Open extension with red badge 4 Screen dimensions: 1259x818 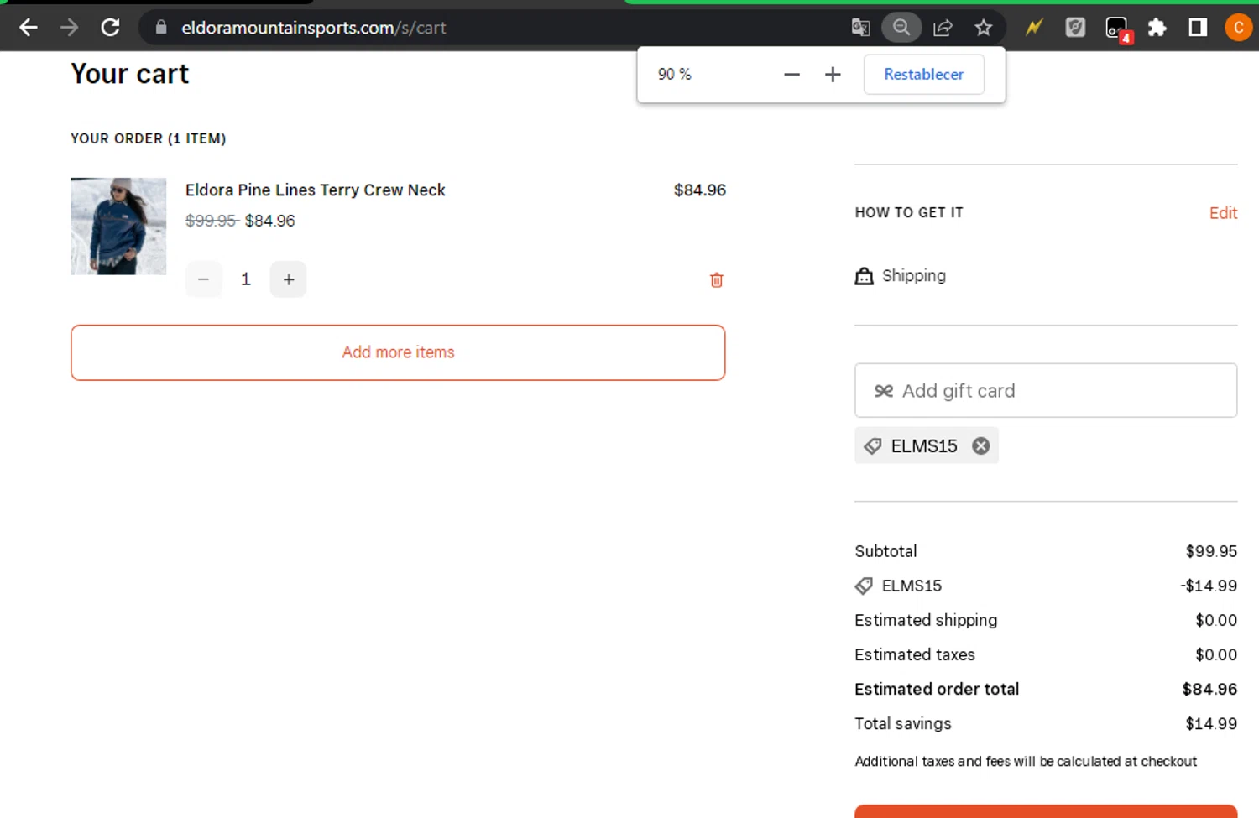[1118, 29]
